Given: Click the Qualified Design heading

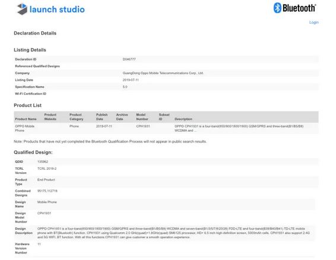Looking at the screenshot, I should 33,153.
